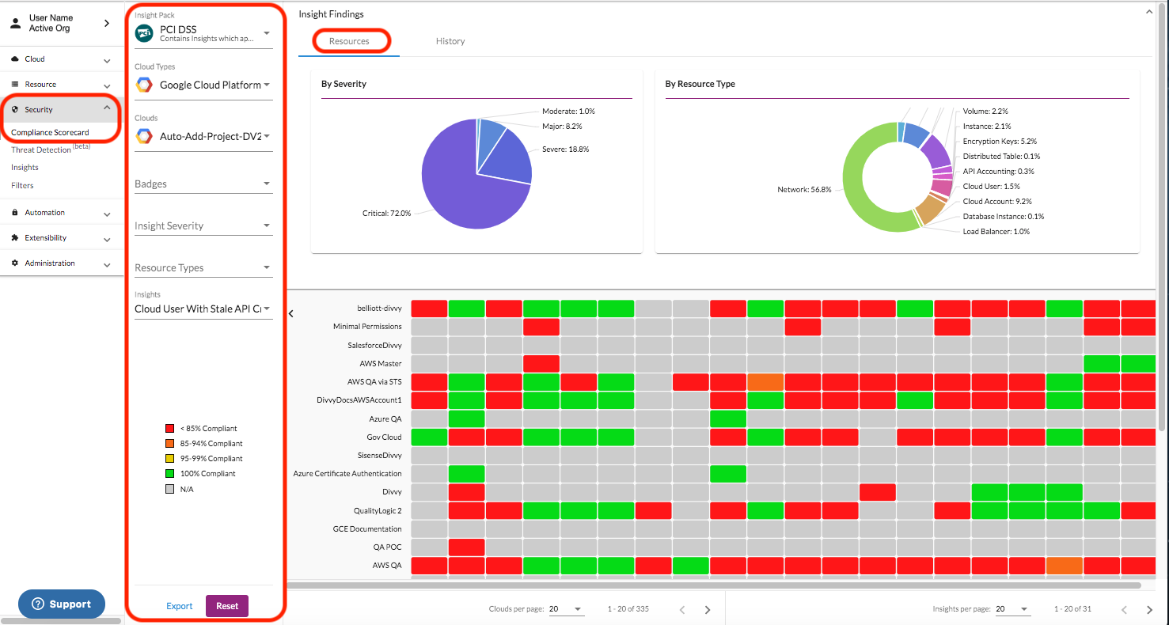Screen dimensions: 1169x625
Task: Click the Severe: 18.8% pie label
Action: 565,149
